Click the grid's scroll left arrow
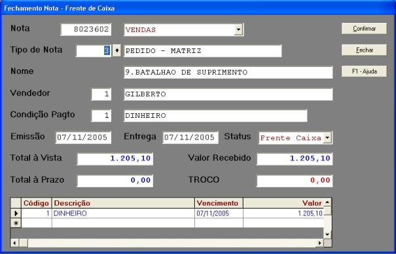Screen dimensions: 396x254 click(x=14, y=243)
